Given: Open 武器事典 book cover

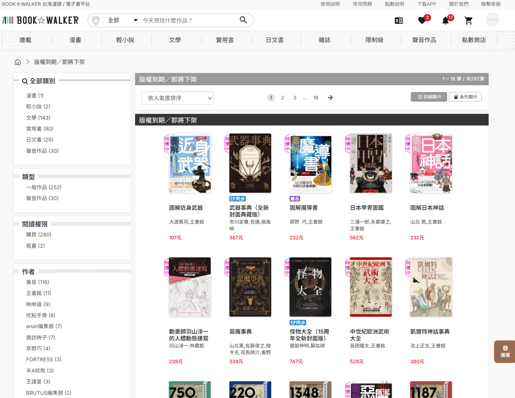Looking at the screenshot, I should pyautogui.click(x=250, y=163).
